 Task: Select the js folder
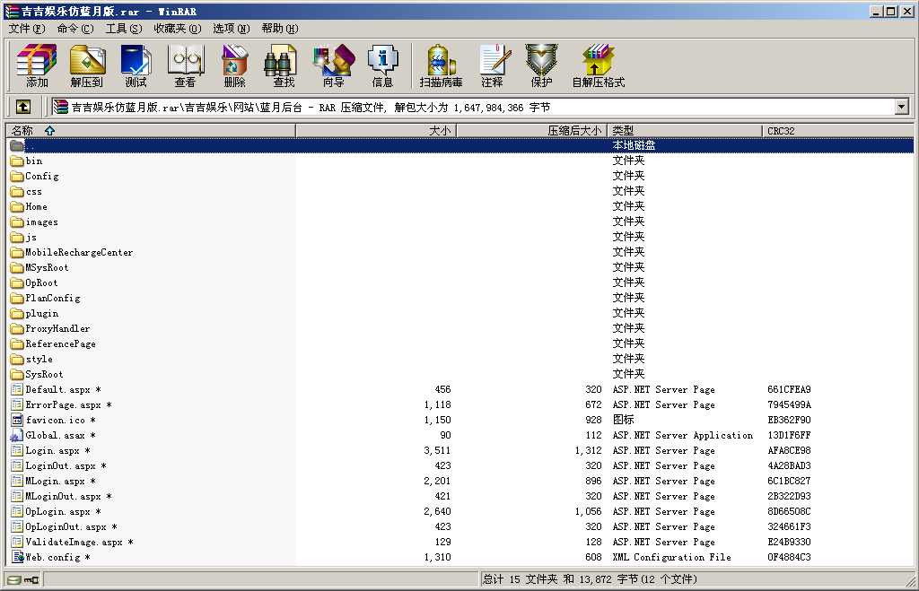(x=31, y=238)
